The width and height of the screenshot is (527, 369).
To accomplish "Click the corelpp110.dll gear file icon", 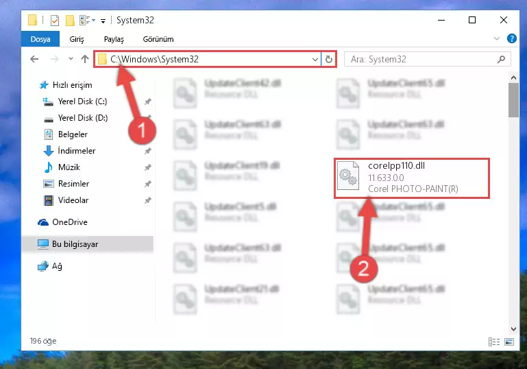I will click(348, 176).
